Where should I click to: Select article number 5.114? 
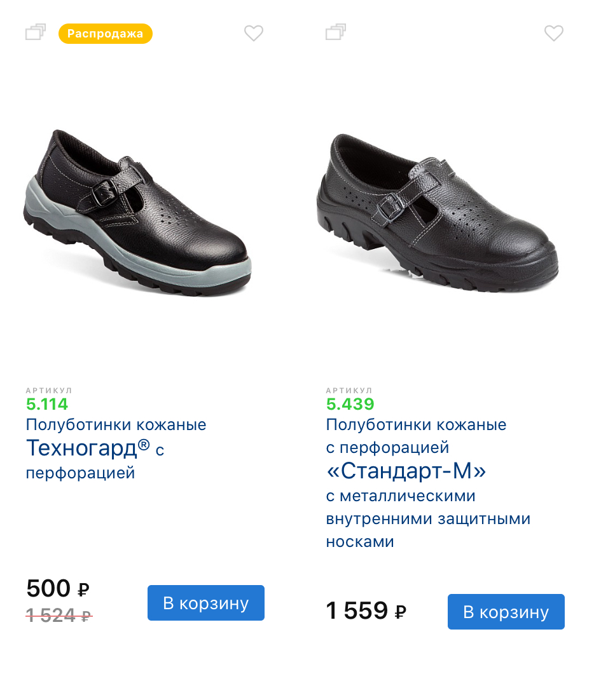coord(47,404)
